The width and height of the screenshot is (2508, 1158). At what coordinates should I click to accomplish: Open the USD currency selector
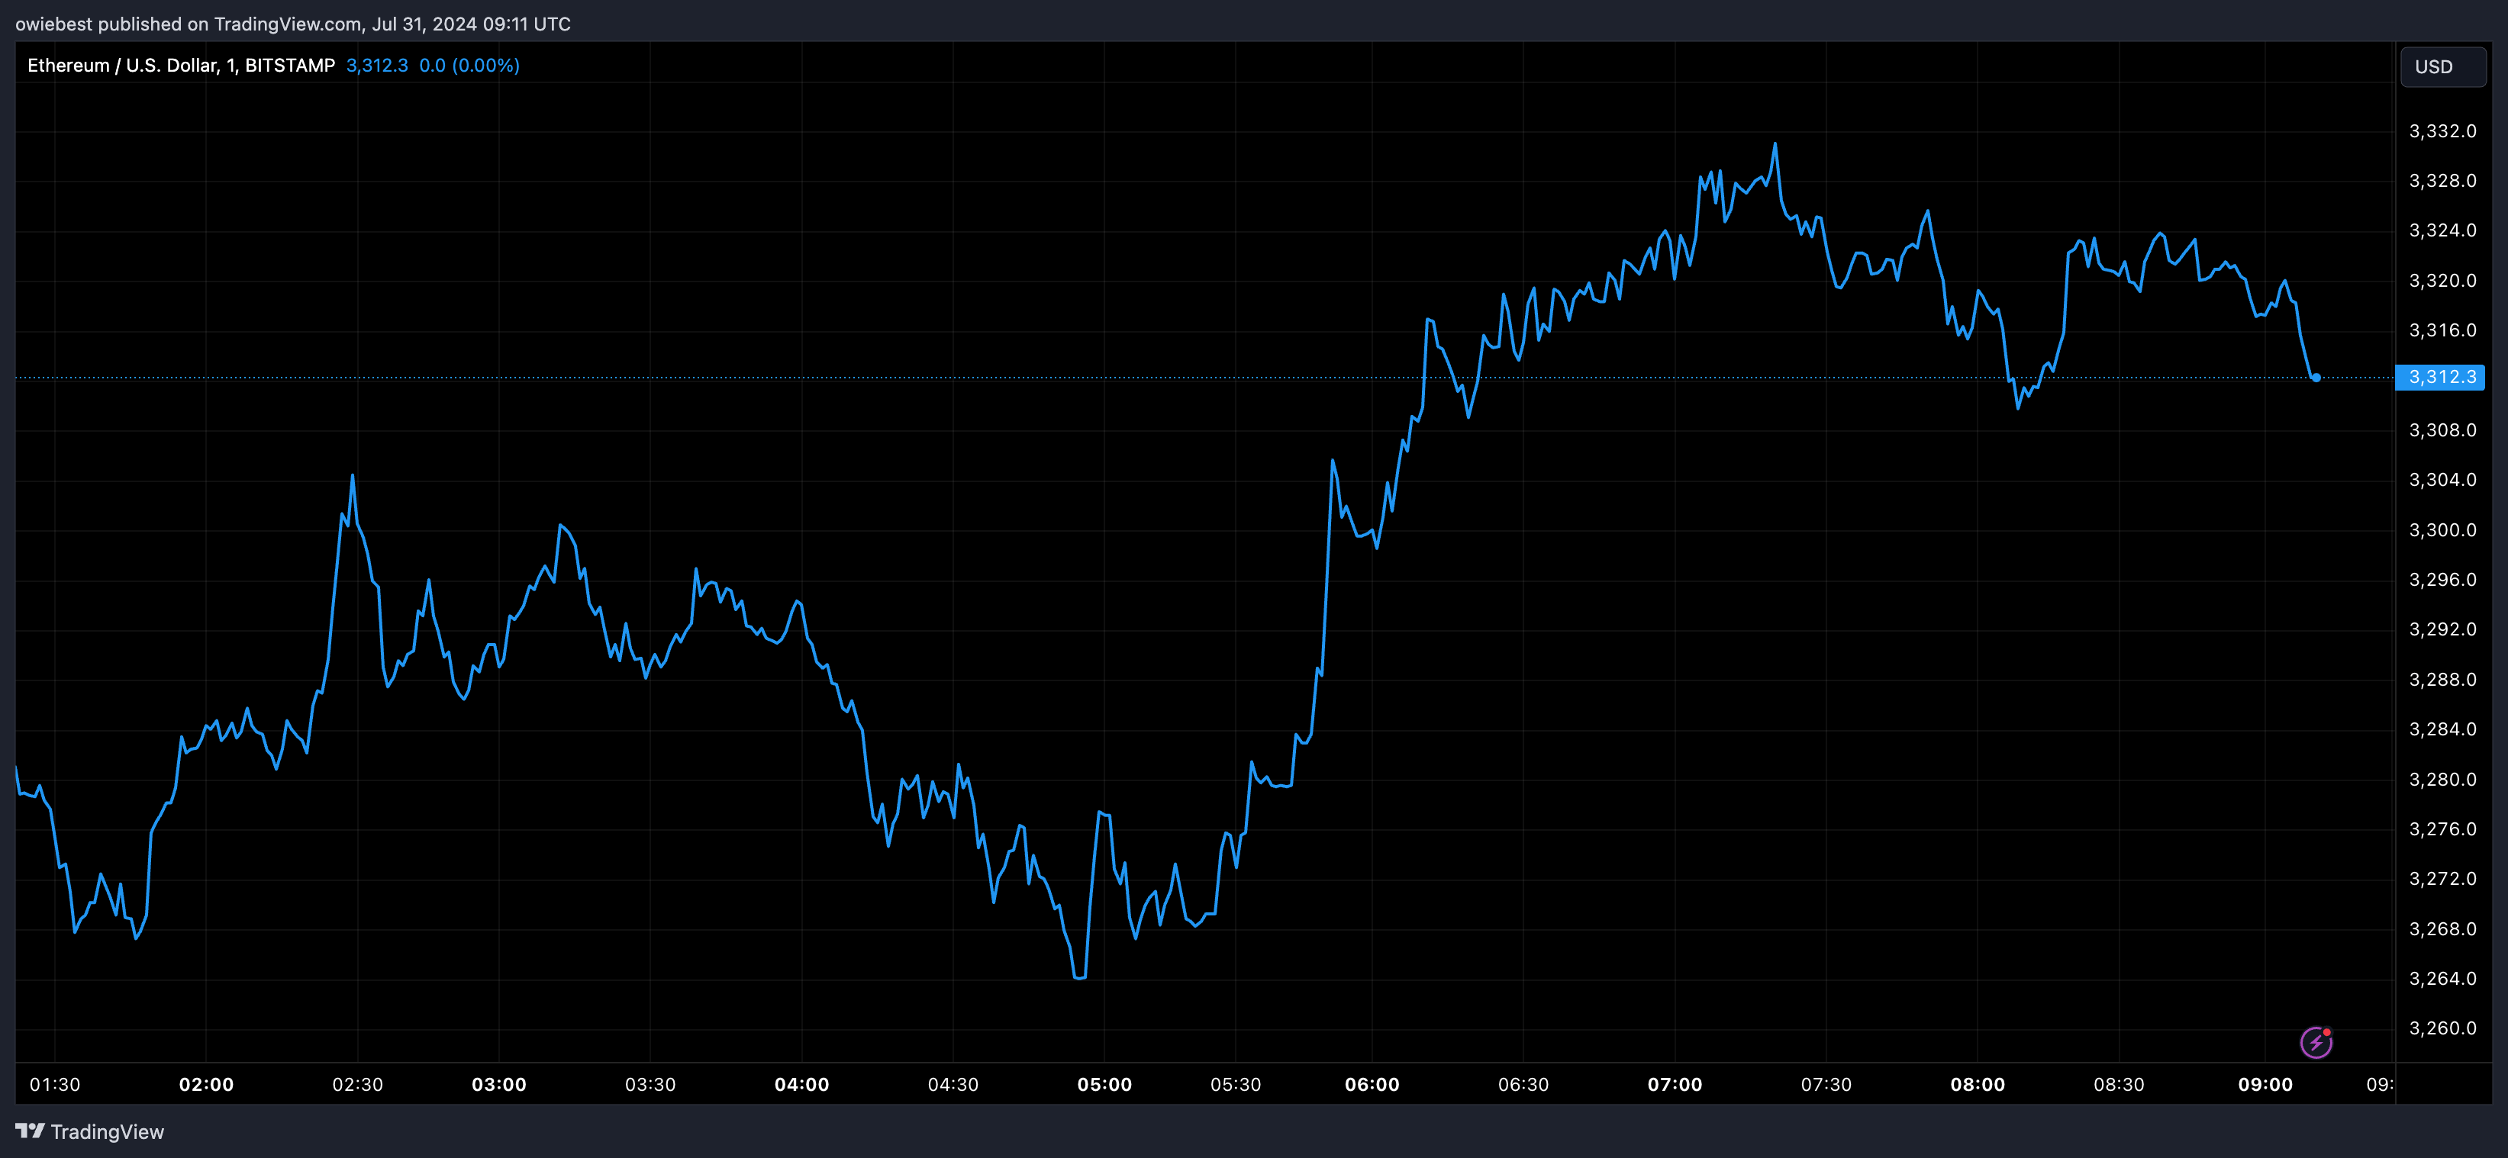2442,67
